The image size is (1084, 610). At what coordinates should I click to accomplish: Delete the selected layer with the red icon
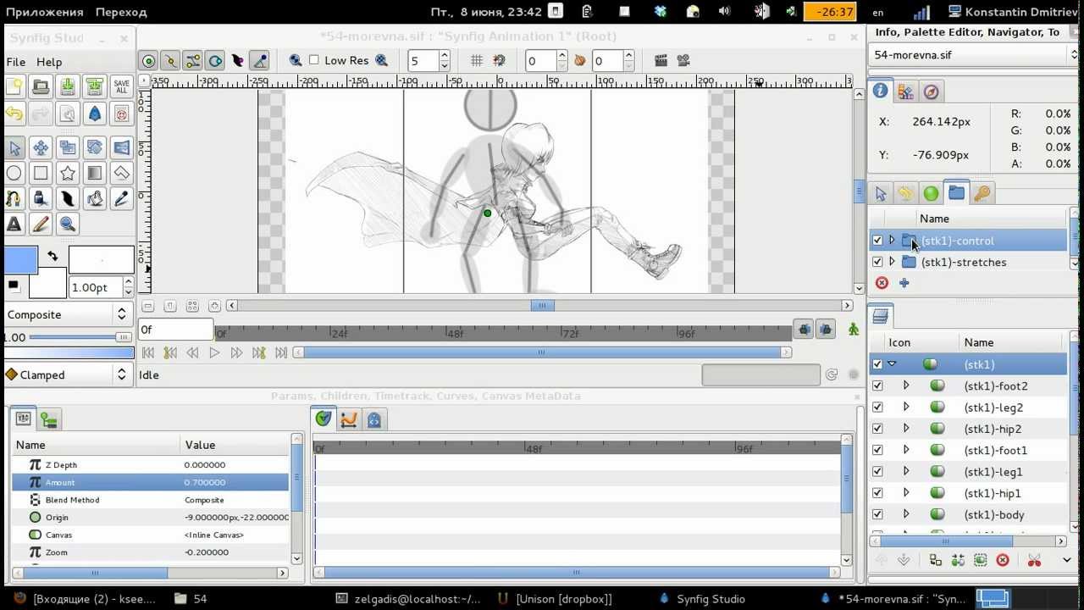1003,560
